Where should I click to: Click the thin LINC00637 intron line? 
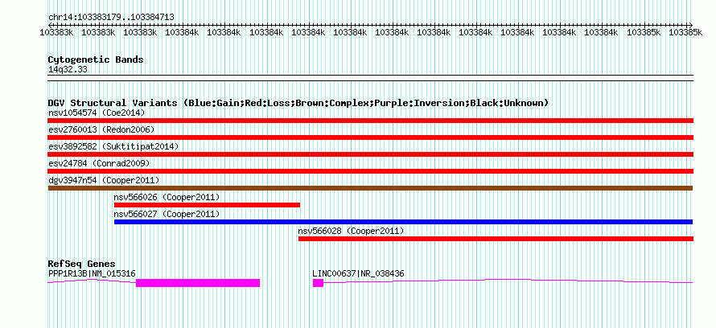(508, 281)
